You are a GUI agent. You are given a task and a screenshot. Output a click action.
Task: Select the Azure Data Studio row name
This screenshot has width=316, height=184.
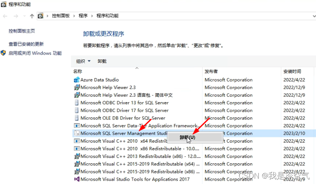(x=99, y=80)
